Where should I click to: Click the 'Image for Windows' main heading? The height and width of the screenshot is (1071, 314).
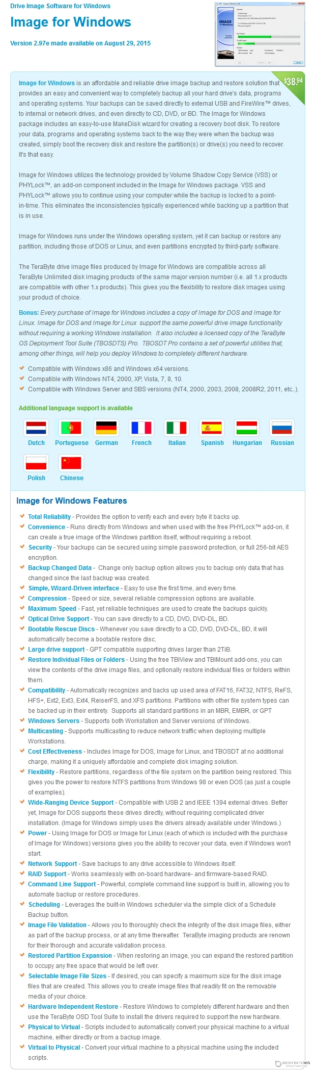pos(71,22)
